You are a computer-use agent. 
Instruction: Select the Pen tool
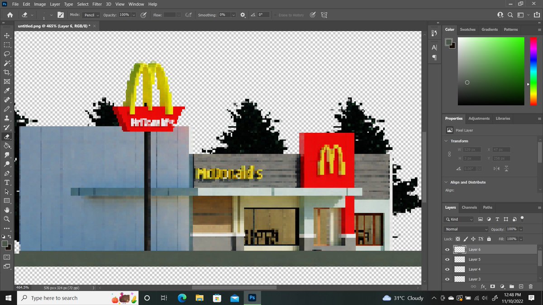[7, 174]
